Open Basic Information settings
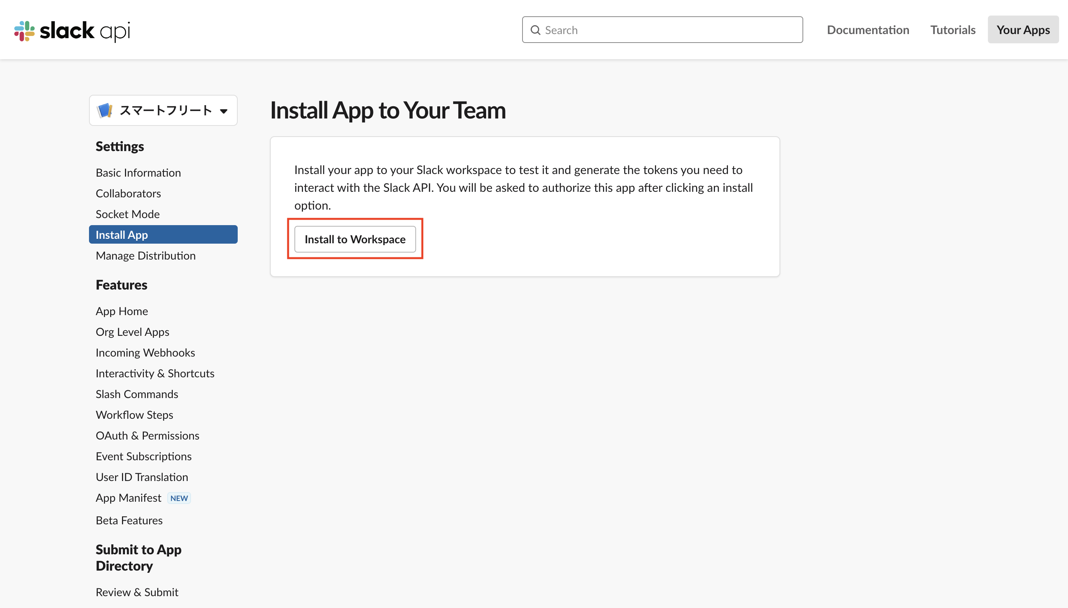The width and height of the screenshot is (1068, 608). click(x=138, y=173)
